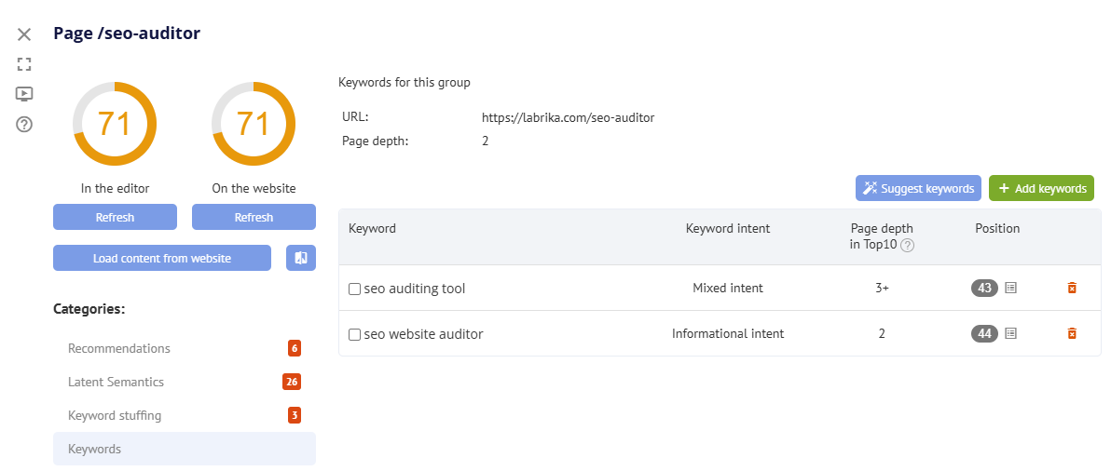Viewport: 1111px width, 471px height.
Task: Click Load content from website
Action: tap(162, 258)
